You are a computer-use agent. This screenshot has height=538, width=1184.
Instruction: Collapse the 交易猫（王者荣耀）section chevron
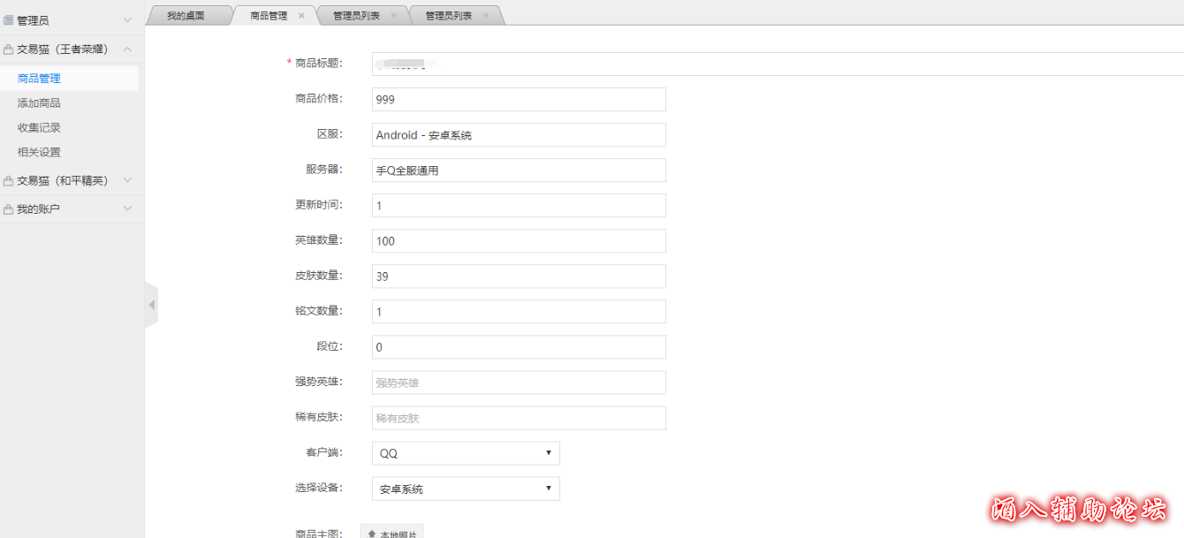coord(127,49)
